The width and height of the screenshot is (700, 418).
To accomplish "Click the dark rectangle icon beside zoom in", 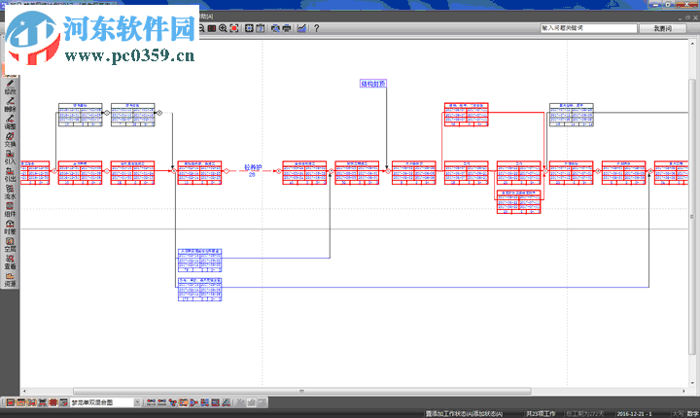I will point(212,28).
